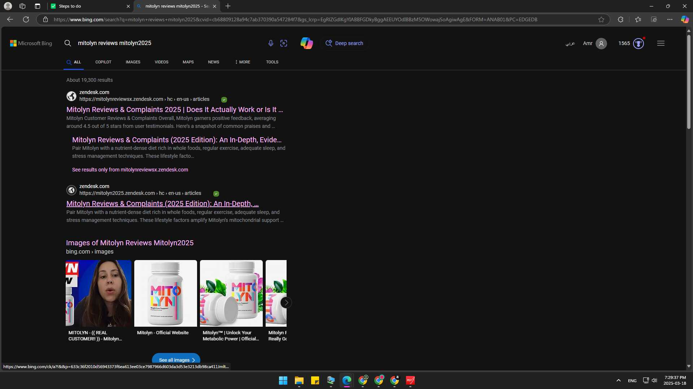Refresh the page
Image resolution: width=693 pixels, height=389 pixels.
pyautogui.click(x=26, y=19)
